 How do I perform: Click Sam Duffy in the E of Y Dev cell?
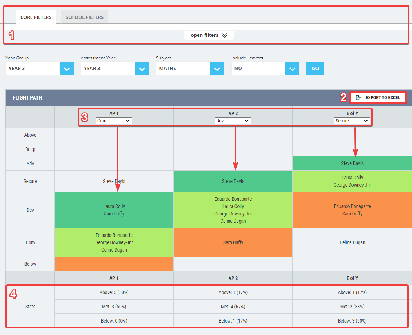click(x=352, y=214)
